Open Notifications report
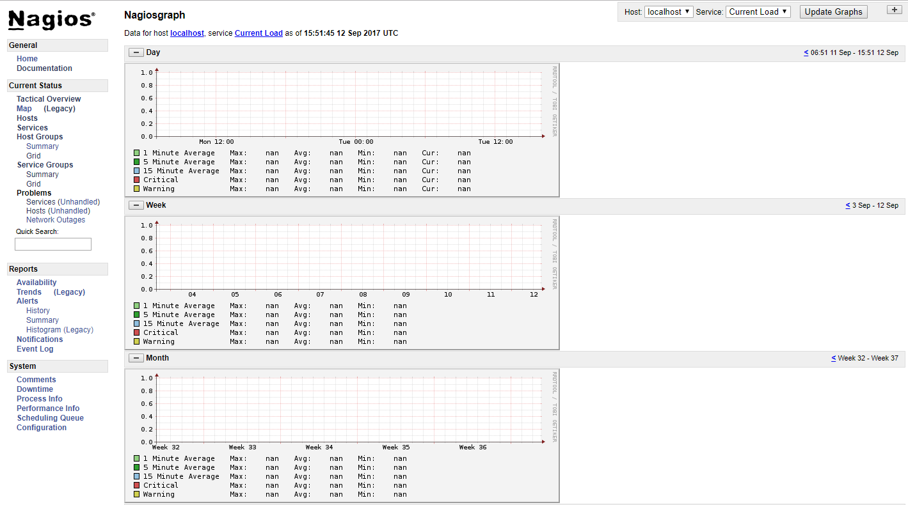The width and height of the screenshot is (908, 505). click(40, 339)
